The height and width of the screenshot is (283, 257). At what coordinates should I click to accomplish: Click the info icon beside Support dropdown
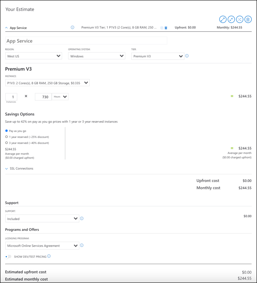pos(82,218)
